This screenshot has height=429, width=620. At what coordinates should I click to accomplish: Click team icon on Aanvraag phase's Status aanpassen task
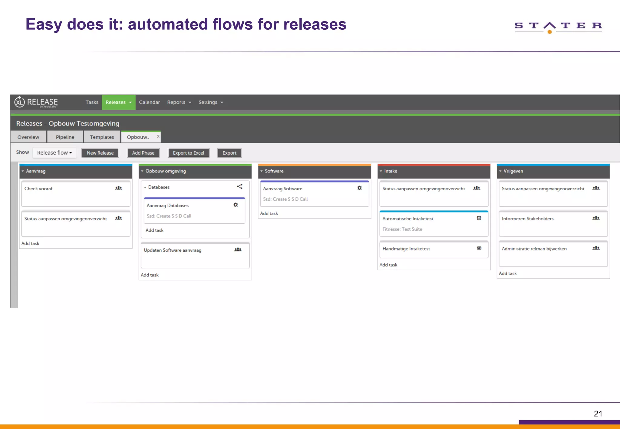(x=119, y=218)
